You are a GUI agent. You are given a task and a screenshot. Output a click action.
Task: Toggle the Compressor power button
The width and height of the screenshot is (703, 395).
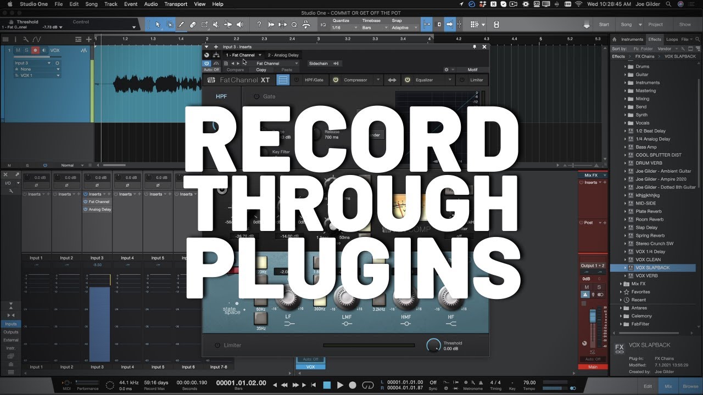point(336,80)
